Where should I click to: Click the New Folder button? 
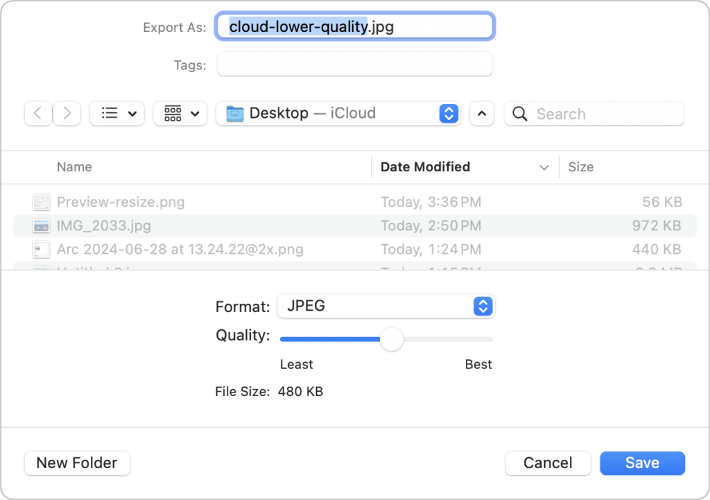(x=77, y=463)
